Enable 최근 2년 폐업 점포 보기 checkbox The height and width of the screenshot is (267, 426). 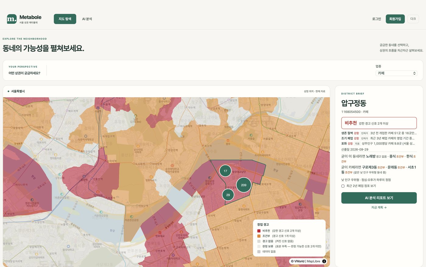click(343, 186)
